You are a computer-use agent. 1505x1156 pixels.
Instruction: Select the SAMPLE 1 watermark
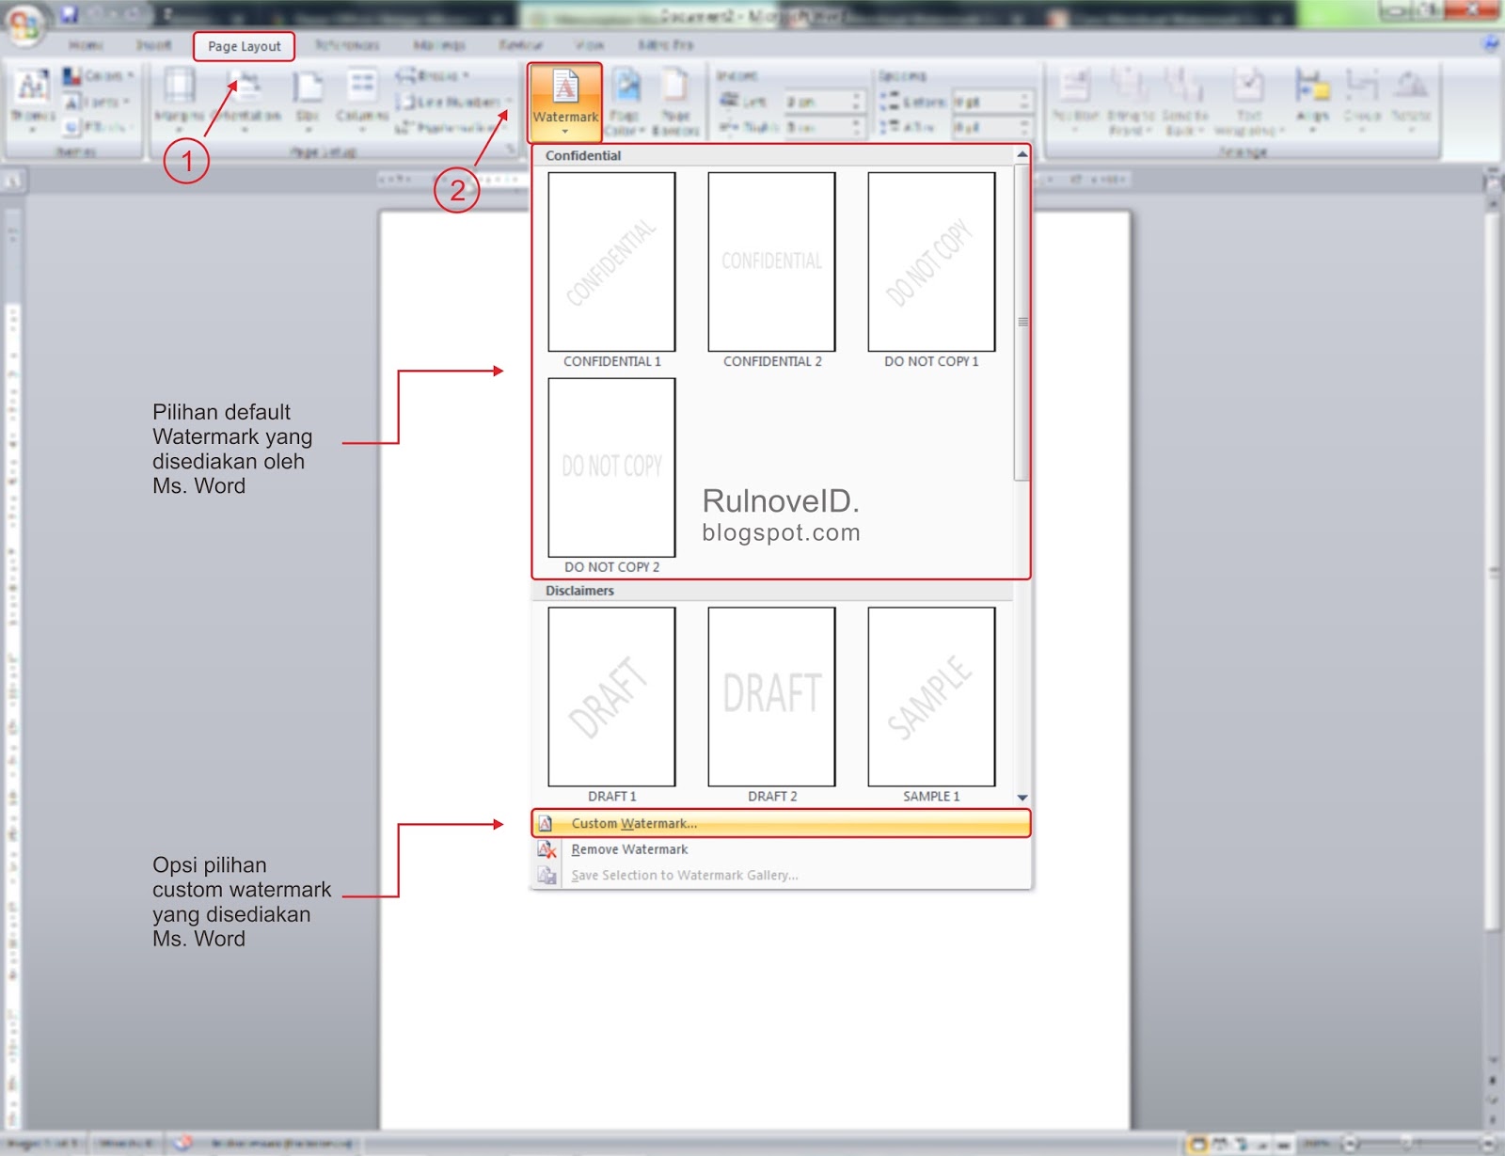pyautogui.click(x=929, y=696)
